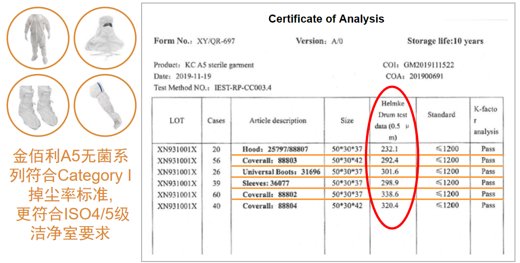The image size is (520, 263).
Task: Click the Certificate of Analysis title
Action: pyautogui.click(x=326, y=19)
